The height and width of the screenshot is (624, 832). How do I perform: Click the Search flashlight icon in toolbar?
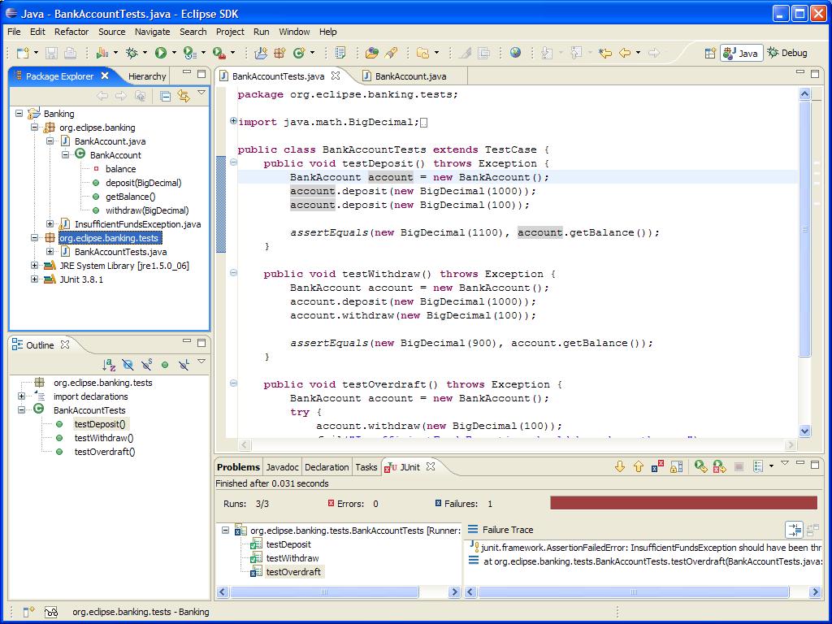click(x=391, y=53)
